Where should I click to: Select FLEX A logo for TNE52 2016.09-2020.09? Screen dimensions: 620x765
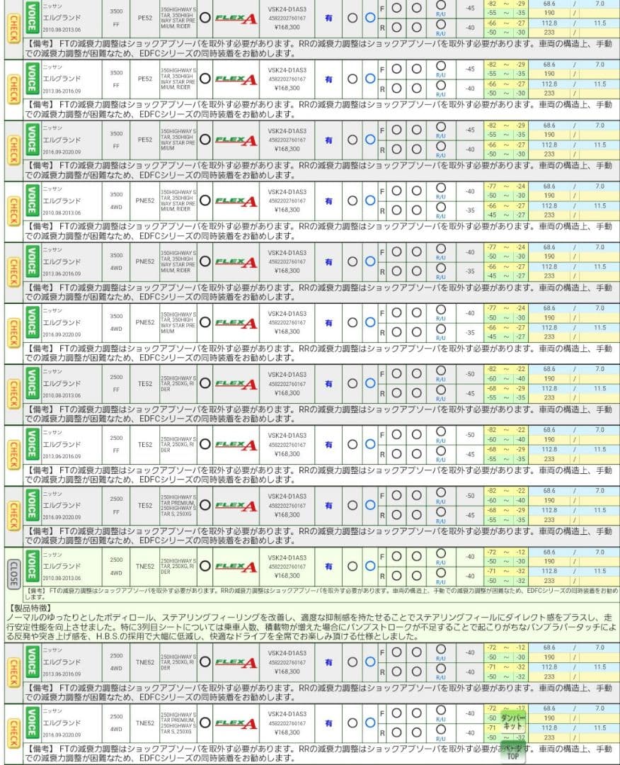235,723
